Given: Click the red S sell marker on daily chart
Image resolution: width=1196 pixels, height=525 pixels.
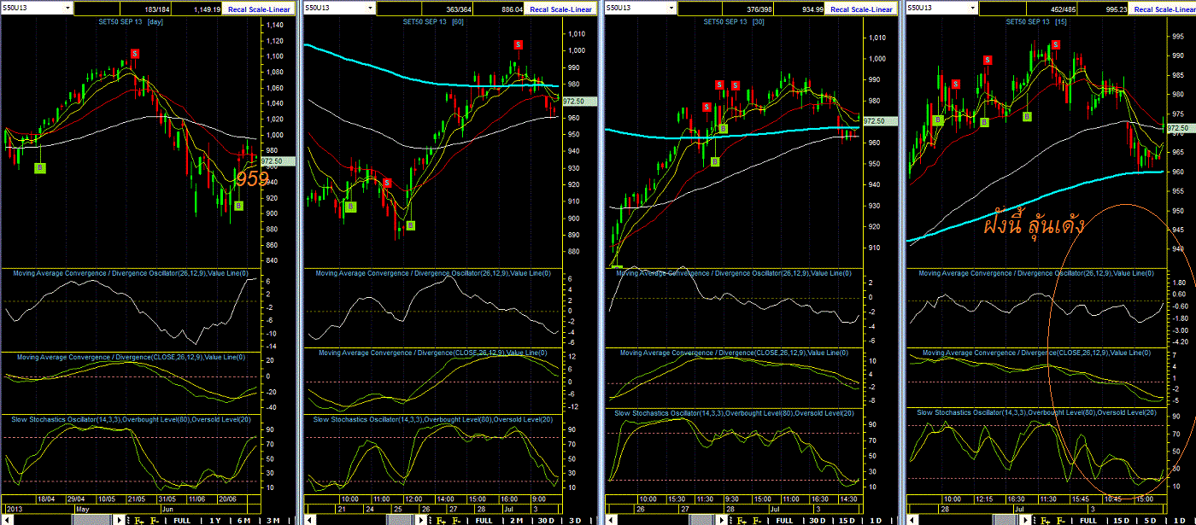Looking at the screenshot, I should point(134,54).
